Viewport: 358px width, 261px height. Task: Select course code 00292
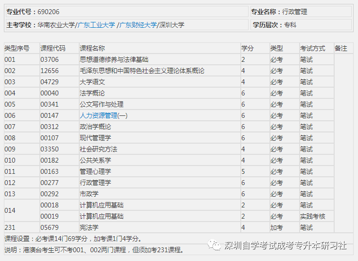pos(50,194)
